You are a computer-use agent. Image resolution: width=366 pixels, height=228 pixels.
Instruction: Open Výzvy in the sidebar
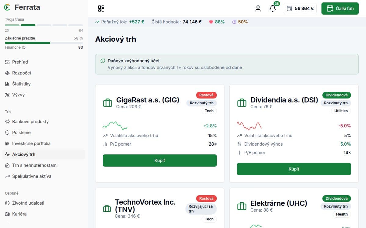click(x=44, y=95)
